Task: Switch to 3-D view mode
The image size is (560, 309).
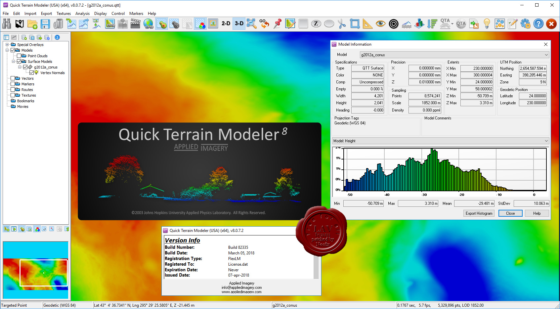Action: [239, 23]
